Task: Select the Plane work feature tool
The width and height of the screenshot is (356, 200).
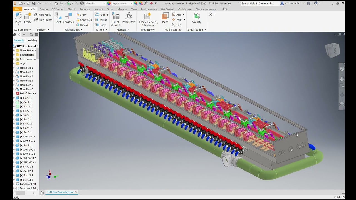Action: (165, 18)
